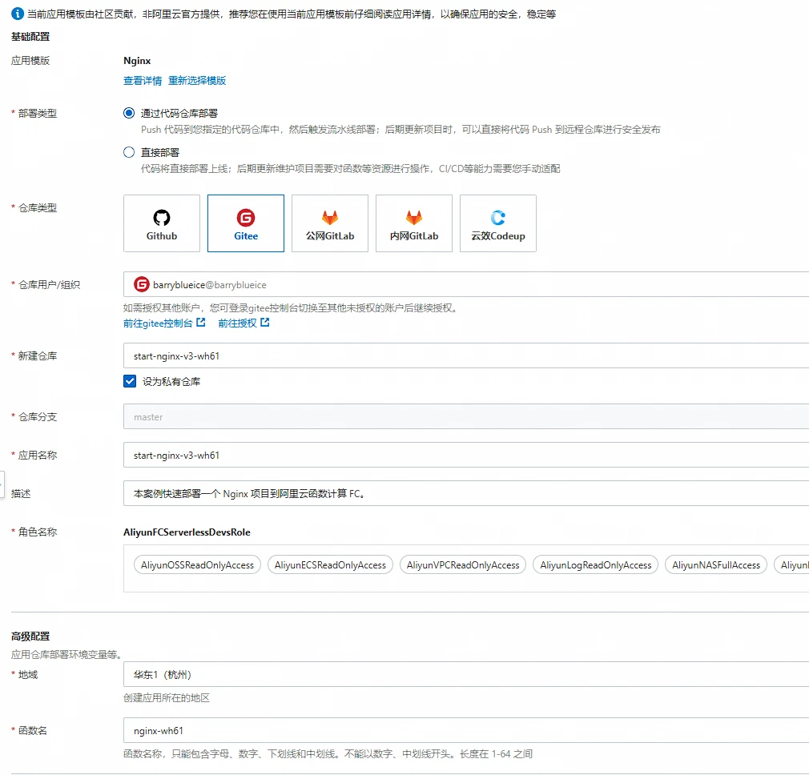Click AliyunECSReadOnlyAccess policy tag
This screenshot has height=775, width=809.
coord(330,565)
